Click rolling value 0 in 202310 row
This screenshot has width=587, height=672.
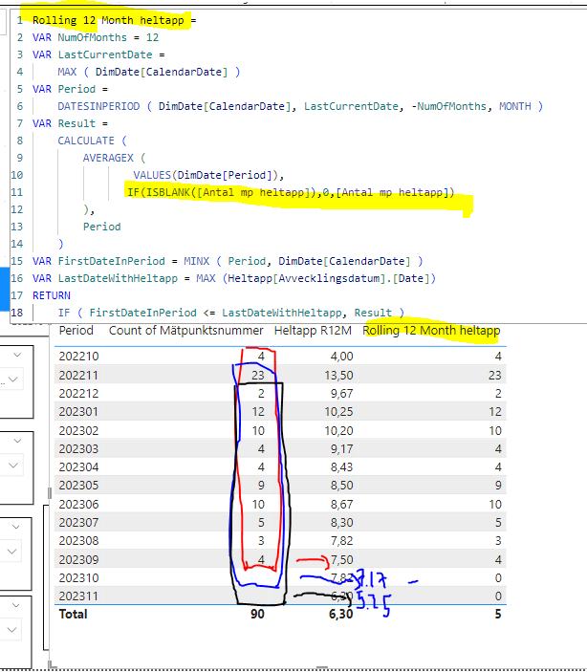[498, 577]
